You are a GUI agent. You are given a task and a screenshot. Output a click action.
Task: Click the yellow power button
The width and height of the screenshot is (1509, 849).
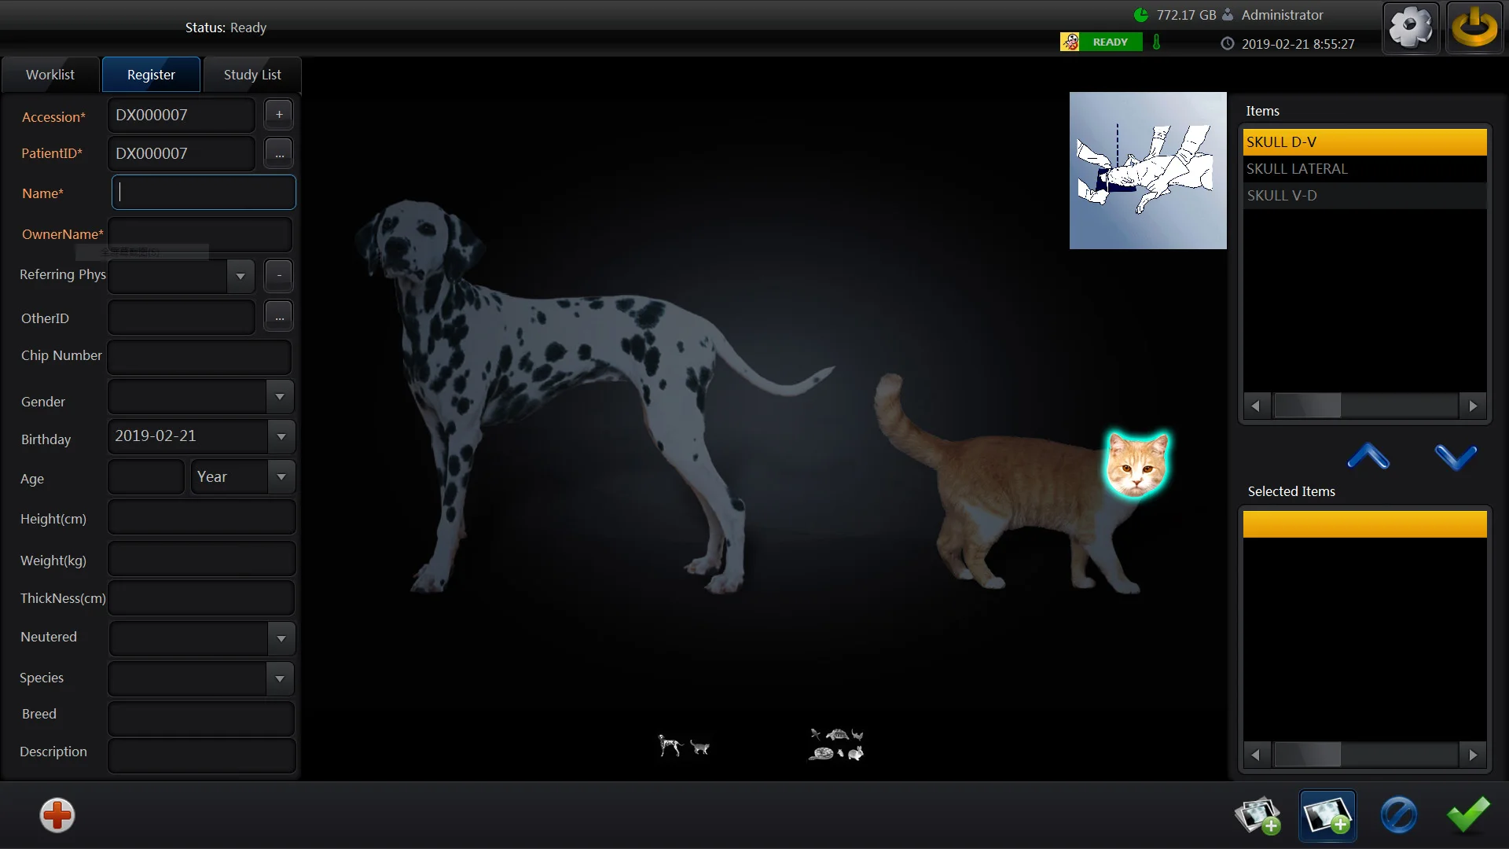1474,28
